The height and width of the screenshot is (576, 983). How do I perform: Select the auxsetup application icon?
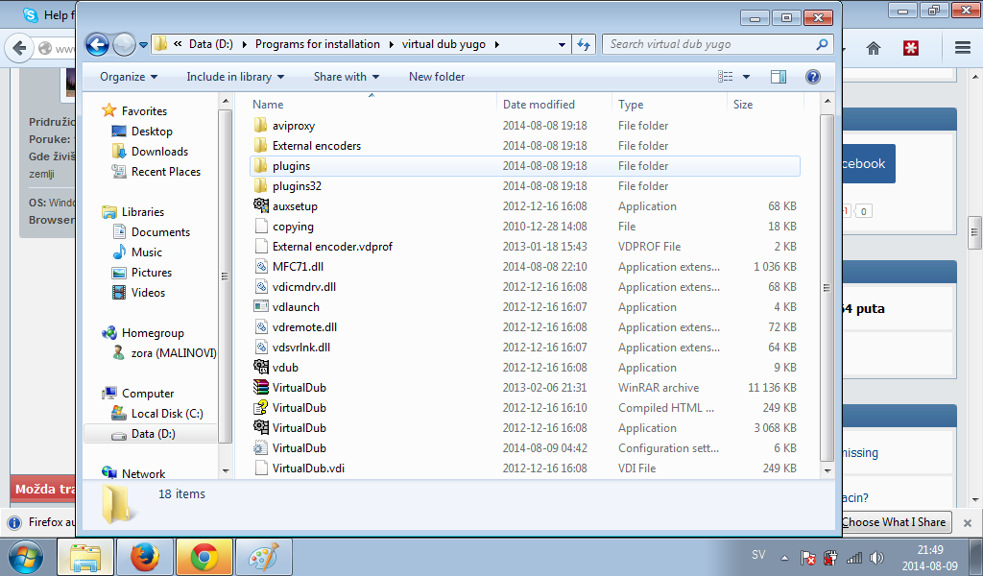click(x=261, y=205)
